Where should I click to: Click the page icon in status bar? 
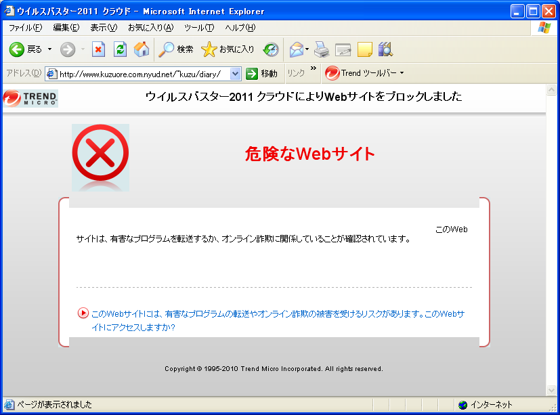point(9,405)
